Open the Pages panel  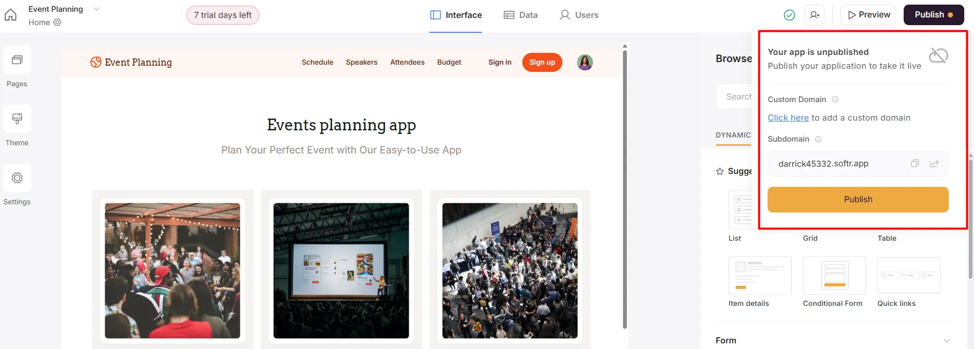pyautogui.click(x=17, y=61)
